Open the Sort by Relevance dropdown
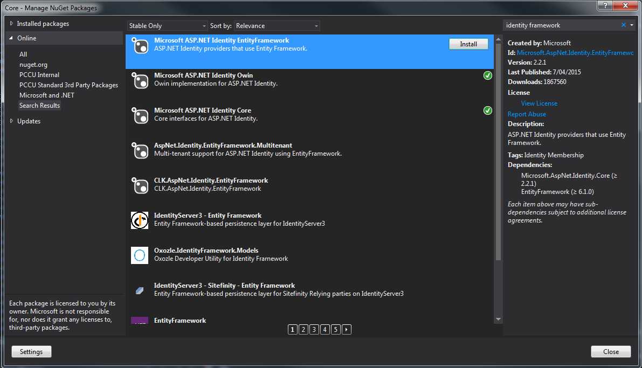642x368 pixels. coord(277,26)
